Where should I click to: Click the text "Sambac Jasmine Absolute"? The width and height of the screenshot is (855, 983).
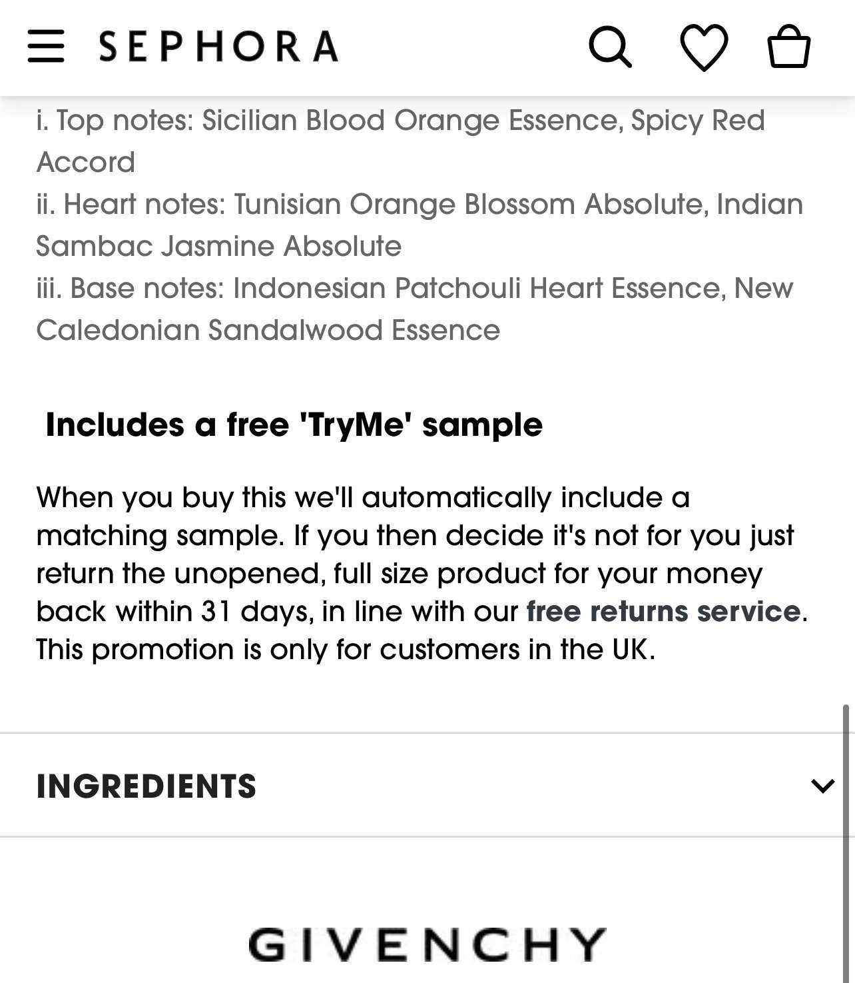[218, 247]
